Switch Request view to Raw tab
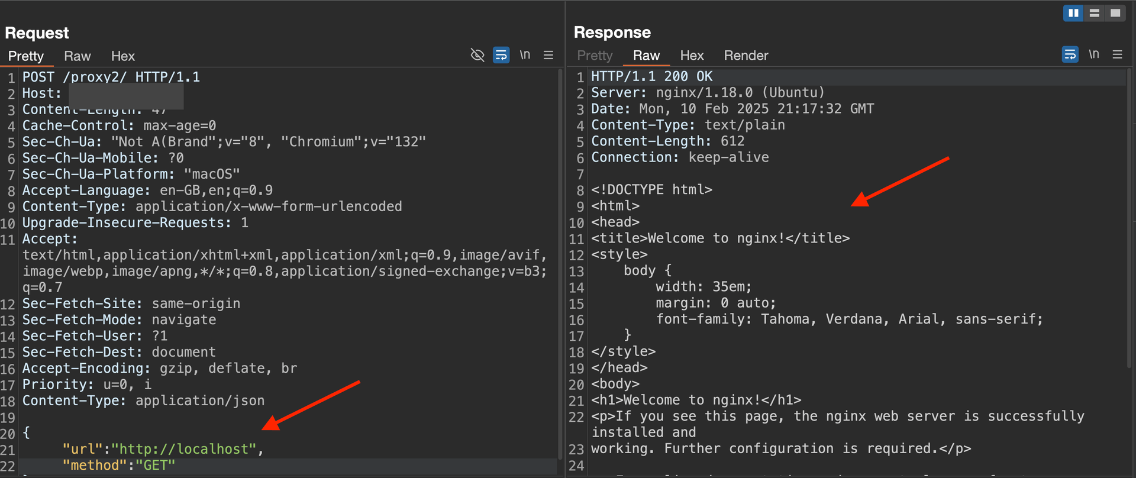The image size is (1136, 478). click(77, 56)
